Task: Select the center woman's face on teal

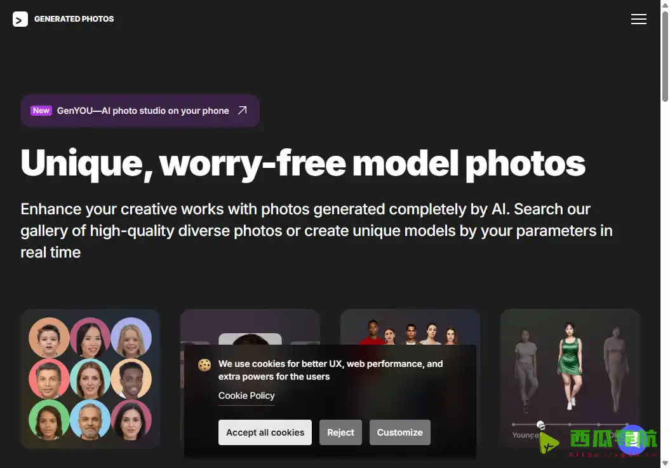Action: 90,379
